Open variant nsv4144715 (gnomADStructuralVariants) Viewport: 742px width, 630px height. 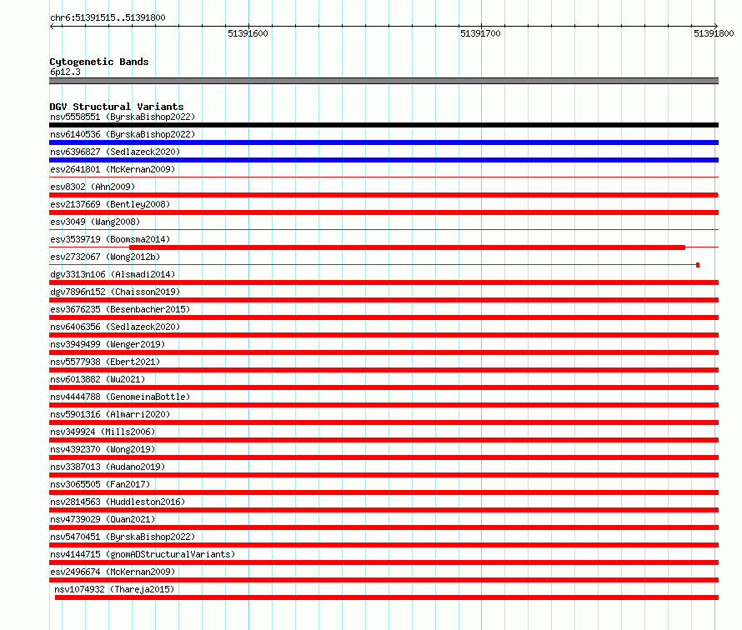coord(143,554)
